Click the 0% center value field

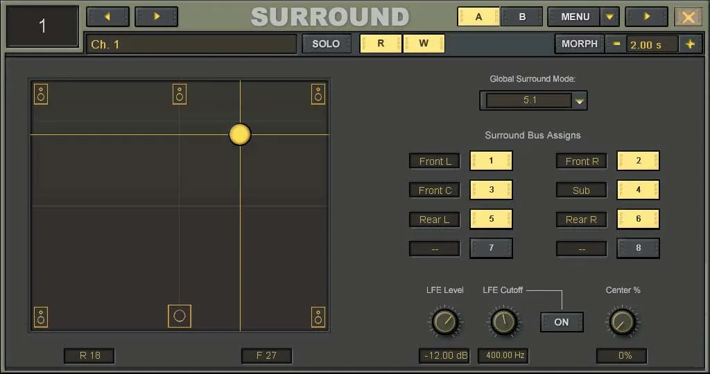[x=622, y=355]
